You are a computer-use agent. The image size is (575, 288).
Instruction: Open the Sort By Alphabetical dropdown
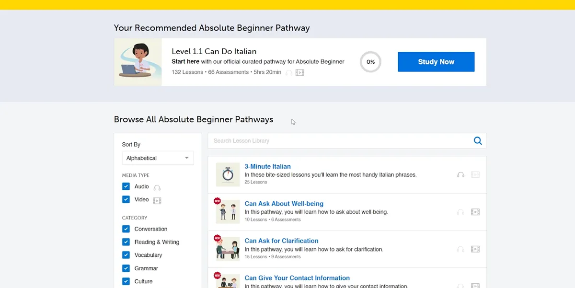coord(158,158)
